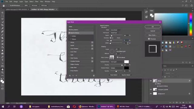Click the Angle dial control
This screenshot has height=109, width=194.
point(112,51)
